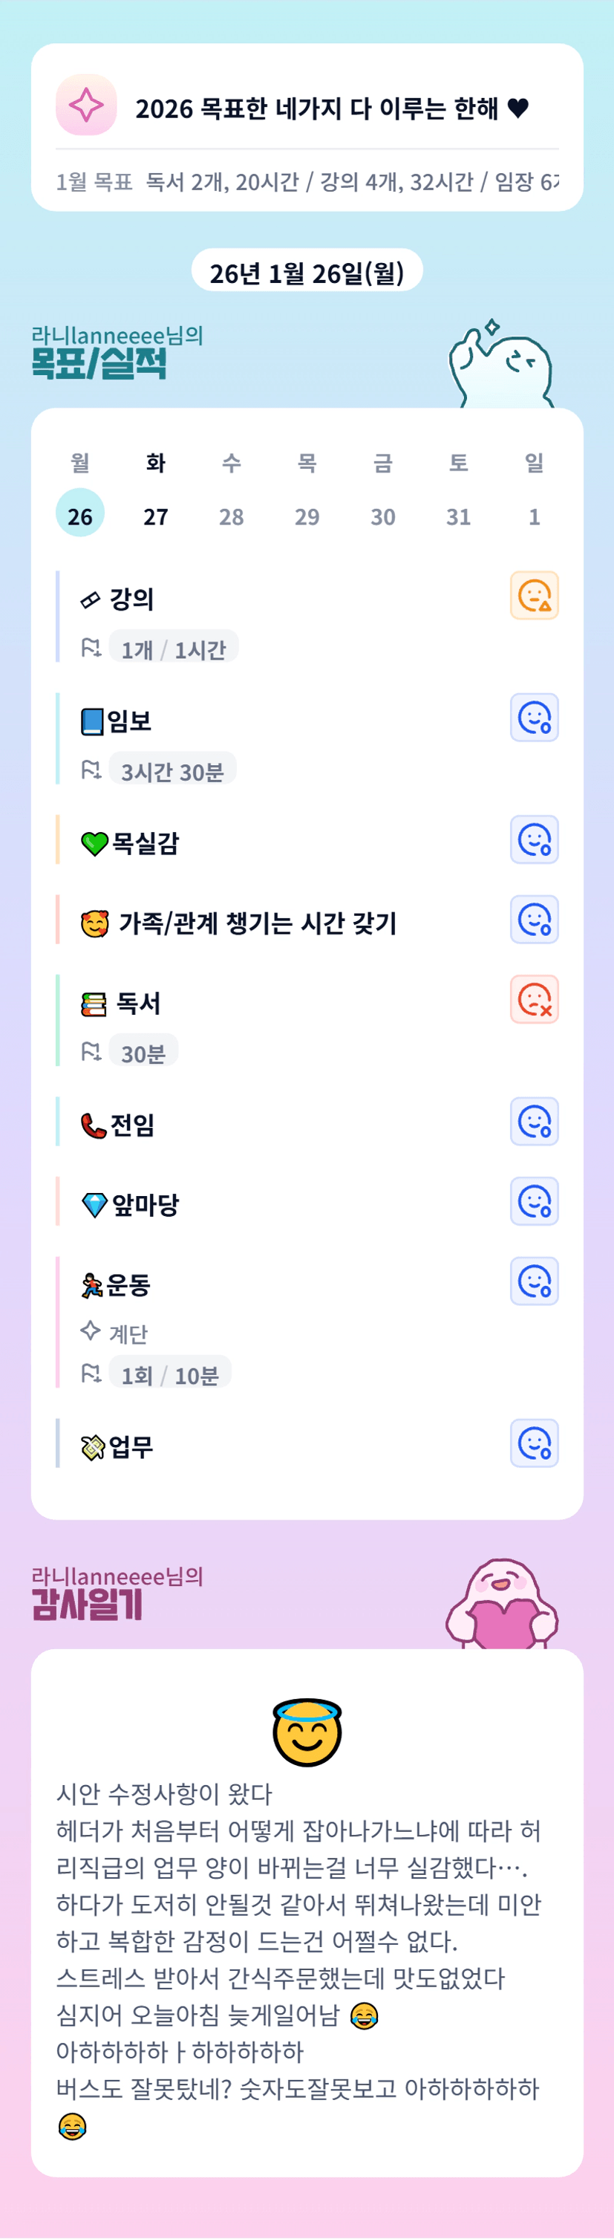
Task: Click the status face icon for 앞마당
Action: click(x=534, y=1201)
